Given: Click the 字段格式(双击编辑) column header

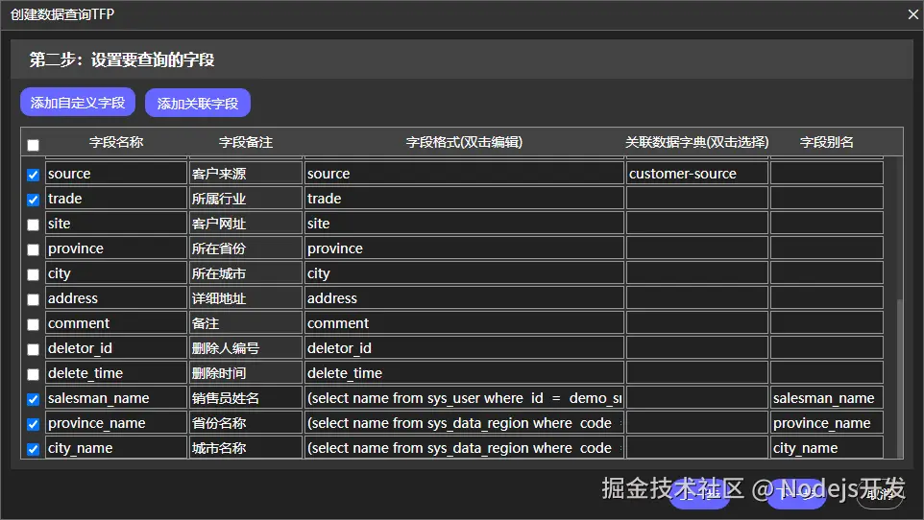Looking at the screenshot, I should tap(464, 142).
